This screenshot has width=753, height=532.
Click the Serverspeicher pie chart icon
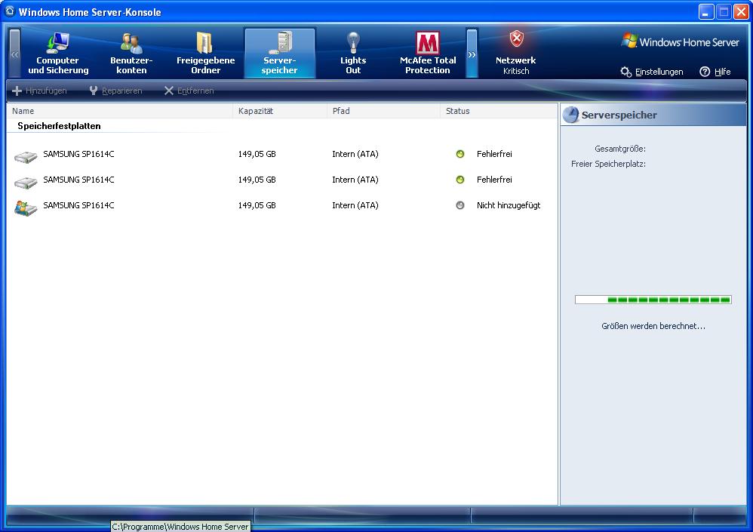(x=571, y=115)
